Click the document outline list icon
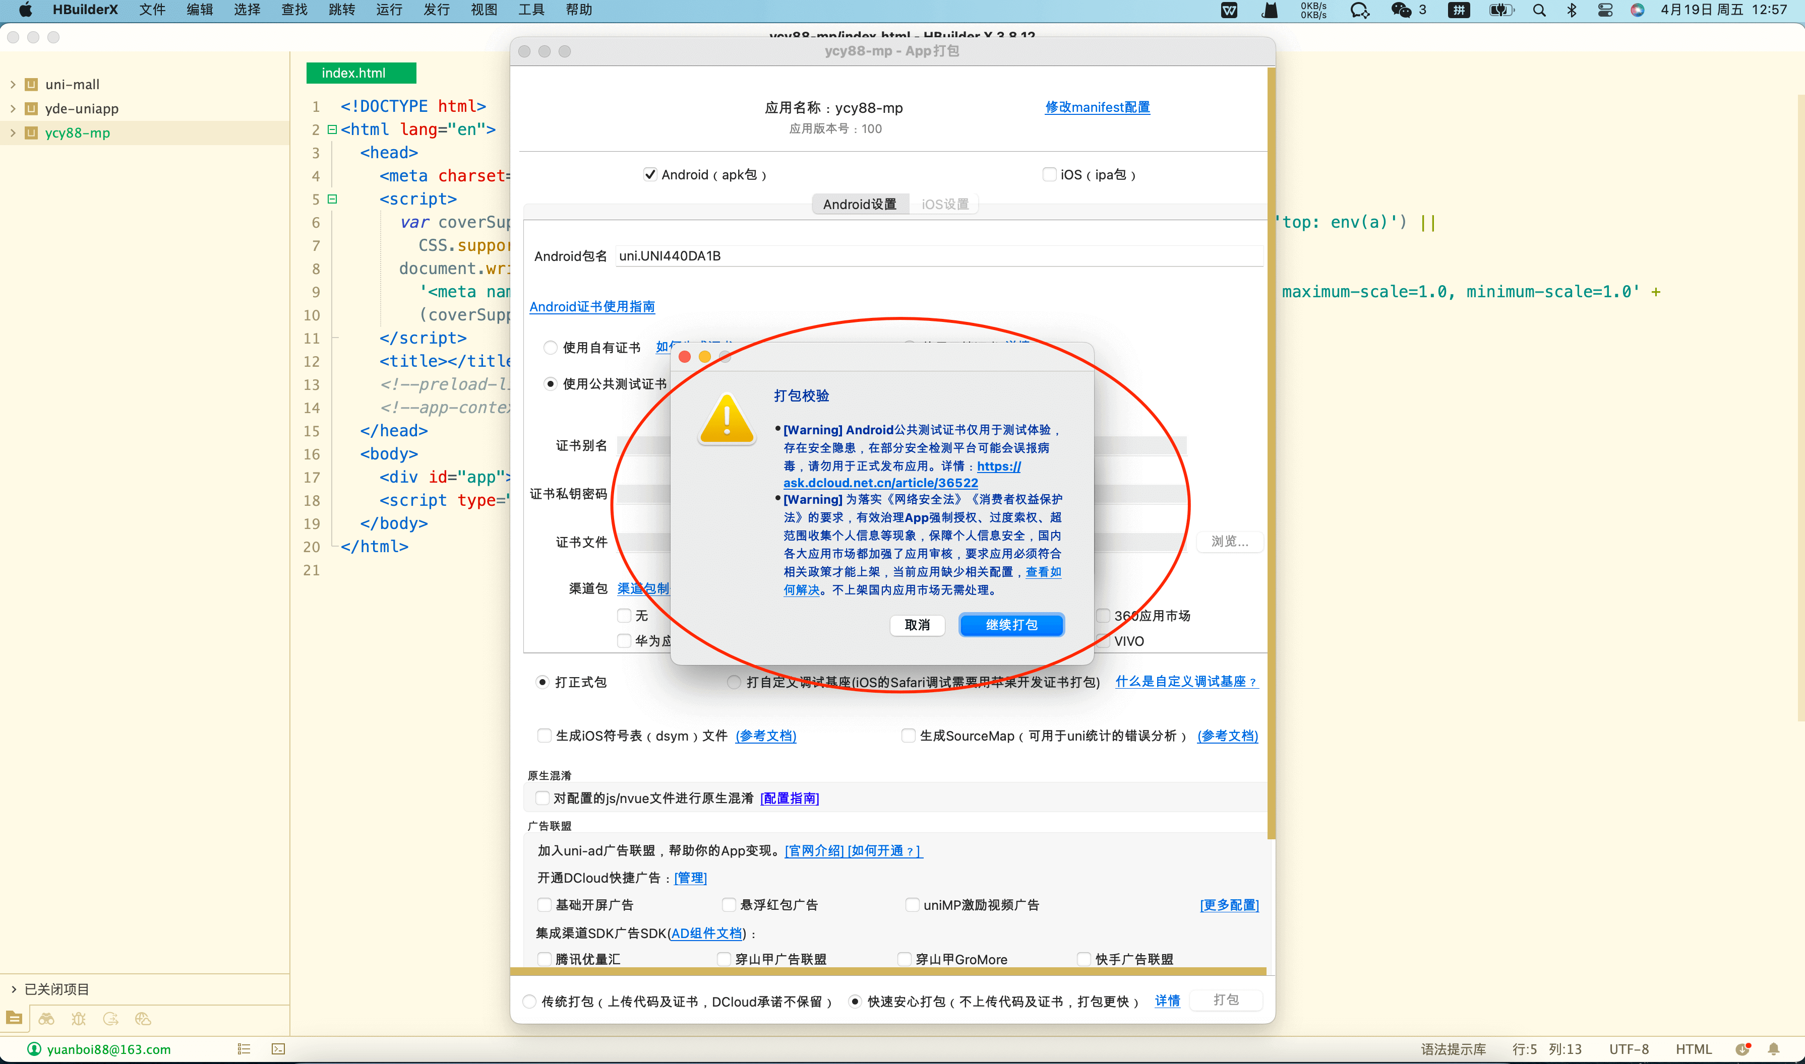Image resolution: width=1805 pixels, height=1064 pixels. (244, 1049)
